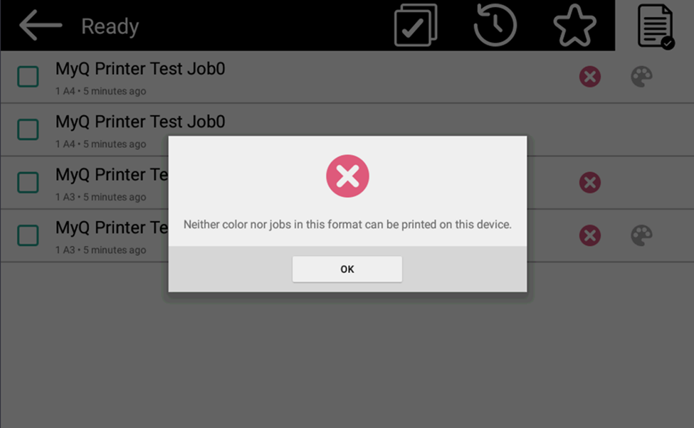Image resolution: width=694 pixels, height=428 pixels.
Task: Click the back arrow next to Ready
Action: pyautogui.click(x=41, y=26)
